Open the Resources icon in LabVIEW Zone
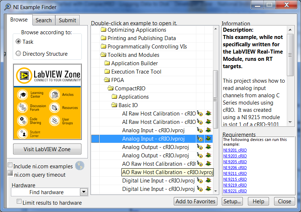The height and width of the screenshot is (212, 301). point(55,107)
